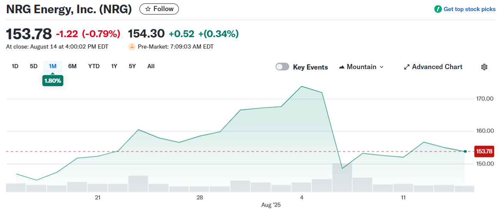Click the 21 date axis label

coord(98,197)
